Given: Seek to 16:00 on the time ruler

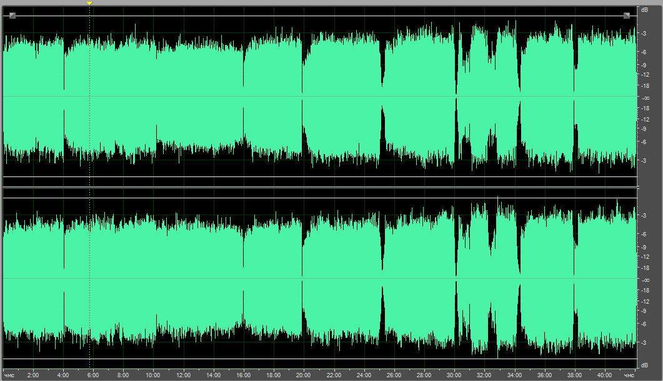Looking at the screenshot, I should tap(244, 375).
